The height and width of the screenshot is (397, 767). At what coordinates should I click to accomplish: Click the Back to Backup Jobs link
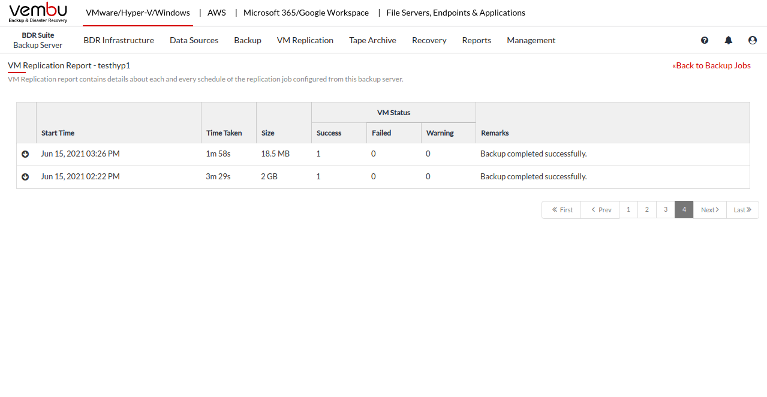point(711,65)
